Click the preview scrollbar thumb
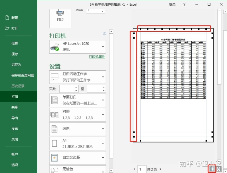This screenshot has height=173, width=227. coord(219,47)
